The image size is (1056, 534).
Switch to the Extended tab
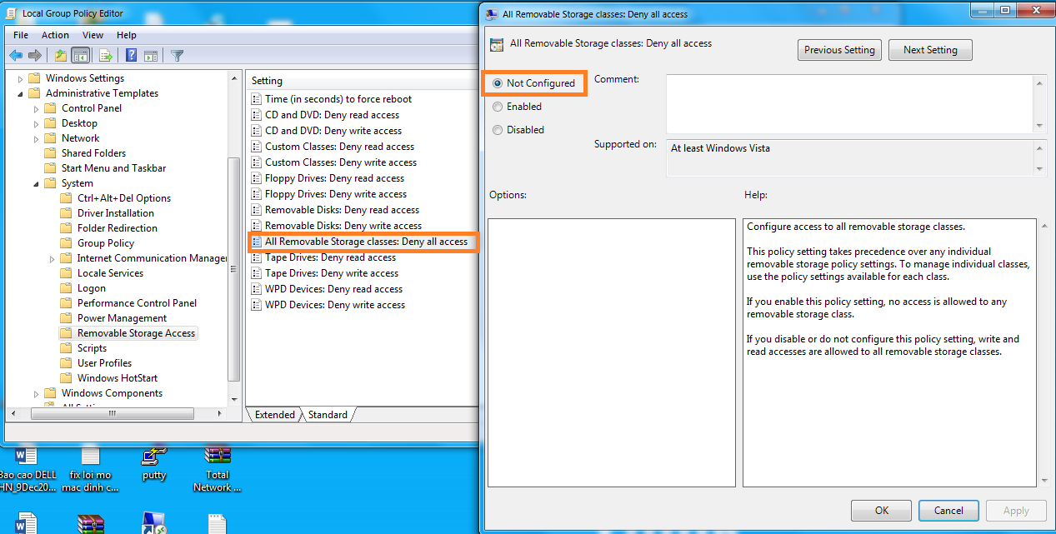(x=274, y=415)
